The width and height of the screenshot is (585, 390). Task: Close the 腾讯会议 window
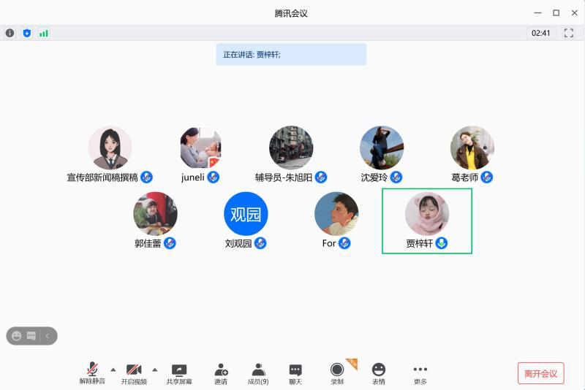[x=575, y=13]
